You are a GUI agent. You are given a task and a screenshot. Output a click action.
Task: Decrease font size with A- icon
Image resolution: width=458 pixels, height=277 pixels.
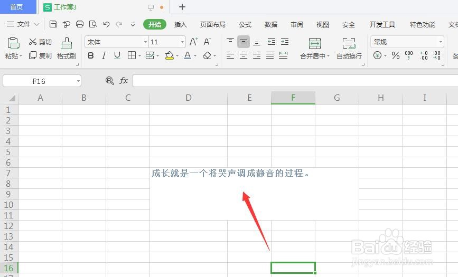coord(207,42)
